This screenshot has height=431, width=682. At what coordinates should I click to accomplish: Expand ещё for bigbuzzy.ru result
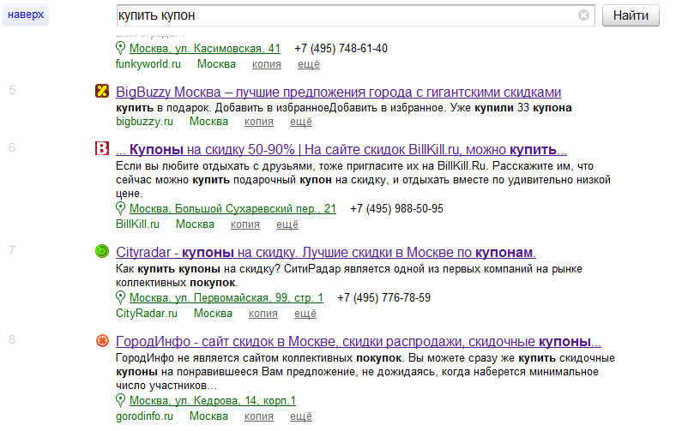[301, 122]
